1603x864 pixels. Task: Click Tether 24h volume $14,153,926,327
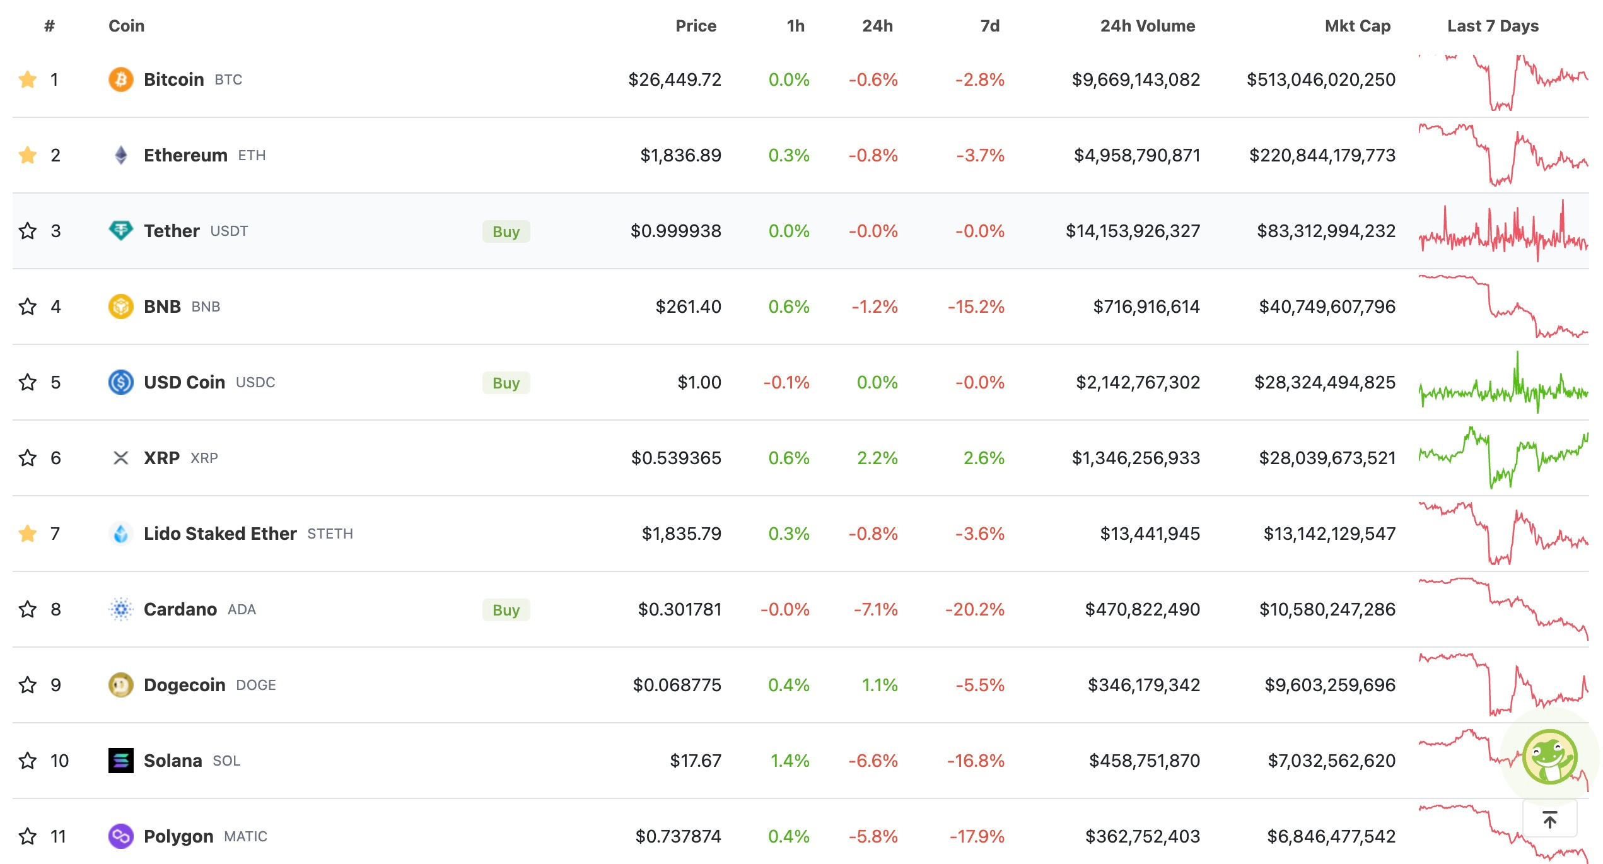[1133, 231]
